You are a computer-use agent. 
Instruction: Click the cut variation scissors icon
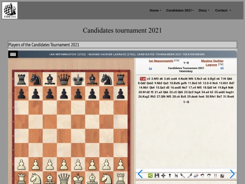coord(176,175)
